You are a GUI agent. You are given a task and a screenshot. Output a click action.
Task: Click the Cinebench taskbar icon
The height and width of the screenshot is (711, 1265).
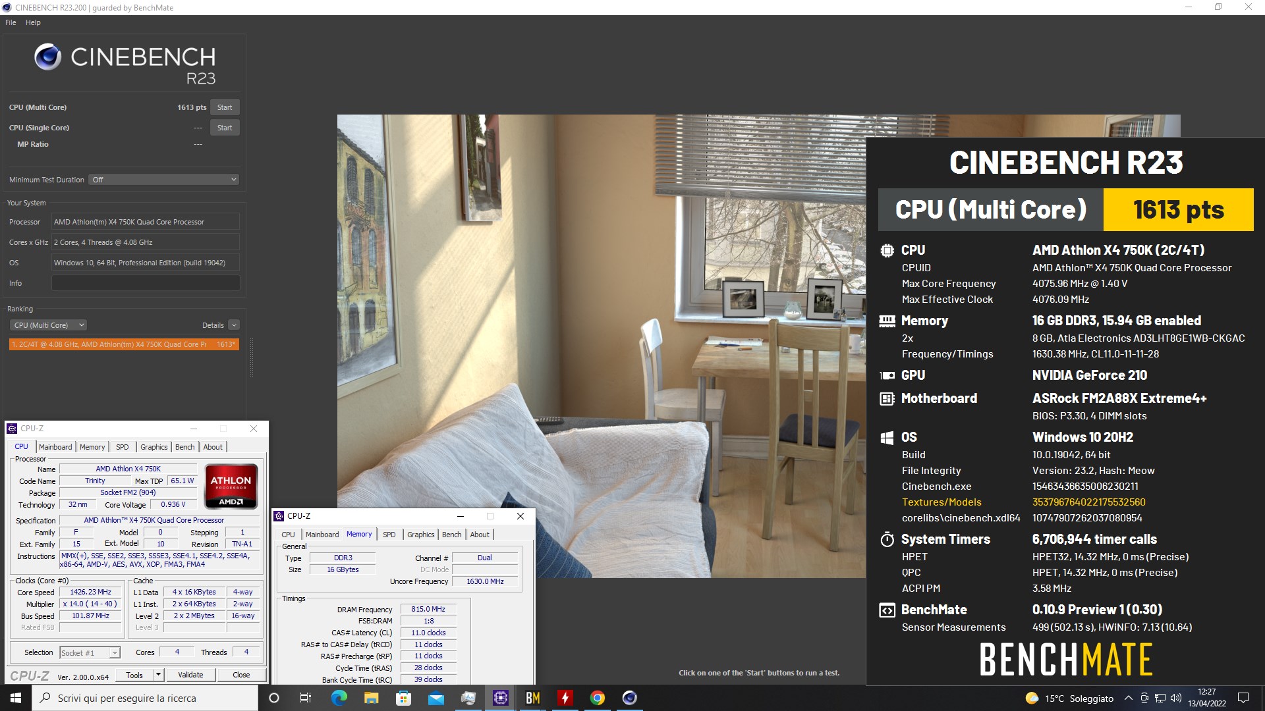click(629, 698)
